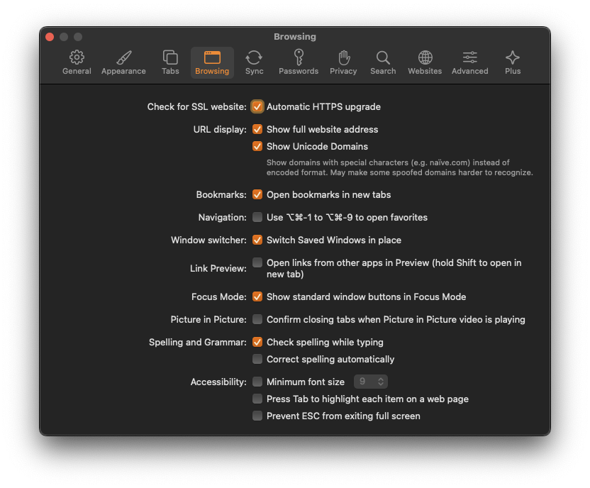Enable Minimum font size option

pyautogui.click(x=257, y=382)
